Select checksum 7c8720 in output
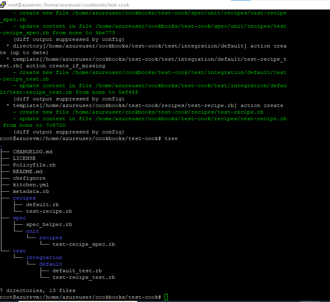330x302 pixels. coord(56,125)
